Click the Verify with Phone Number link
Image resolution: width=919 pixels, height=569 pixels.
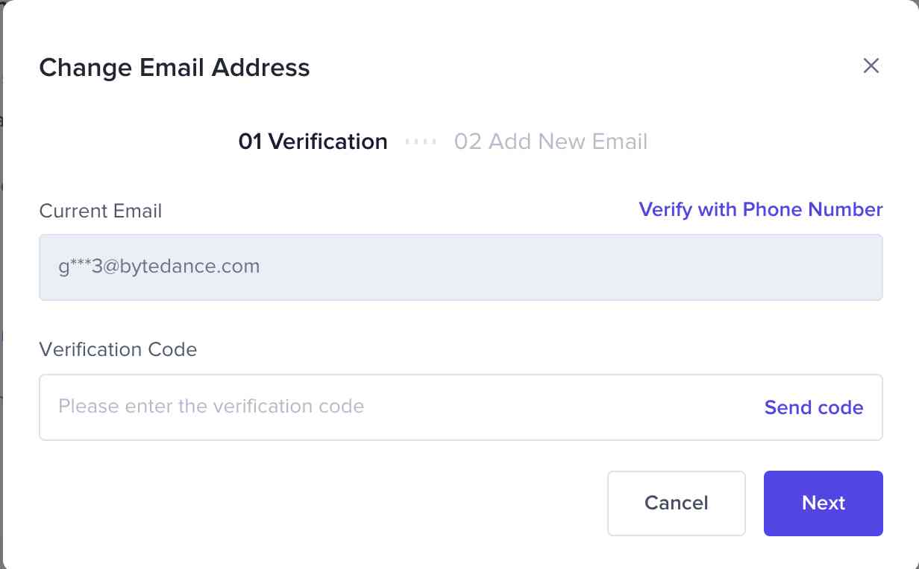click(760, 210)
